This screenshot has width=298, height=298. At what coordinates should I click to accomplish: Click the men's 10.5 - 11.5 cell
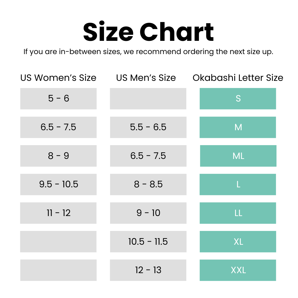coord(148,242)
